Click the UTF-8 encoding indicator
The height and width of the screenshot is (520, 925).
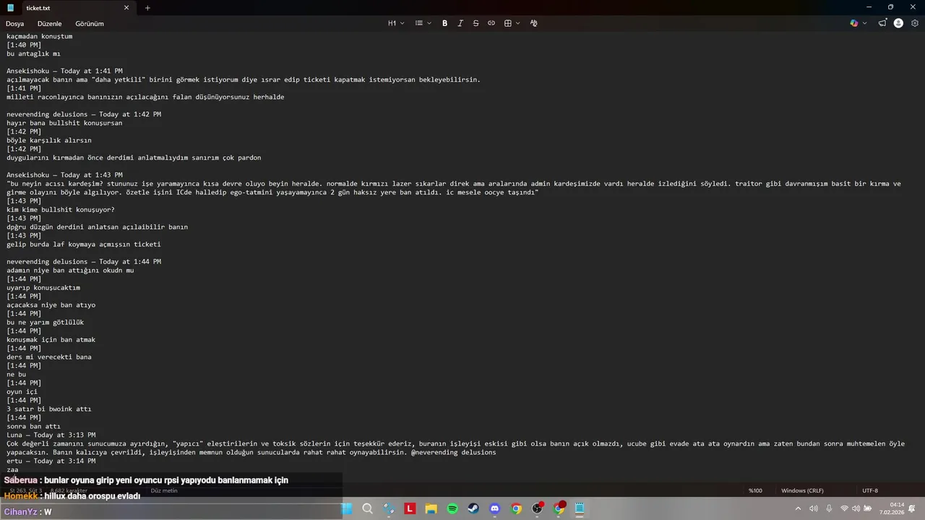[x=870, y=490]
